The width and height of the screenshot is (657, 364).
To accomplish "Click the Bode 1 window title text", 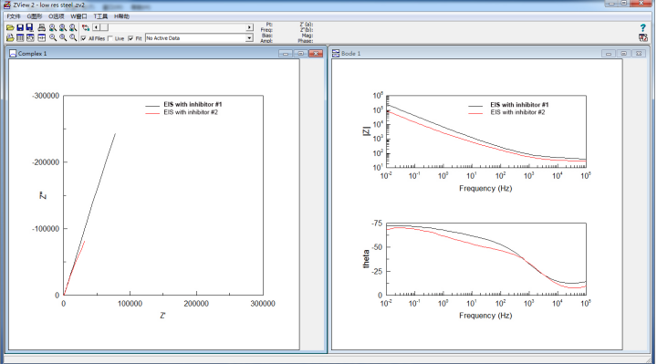I will [x=350, y=53].
